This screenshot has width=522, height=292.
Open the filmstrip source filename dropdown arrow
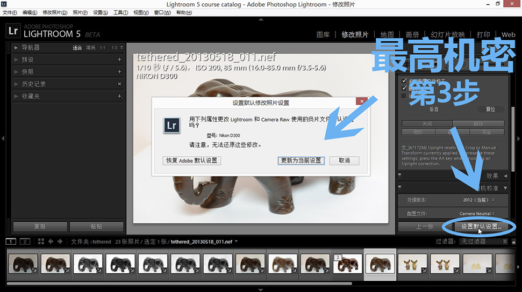tap(236, 241)
